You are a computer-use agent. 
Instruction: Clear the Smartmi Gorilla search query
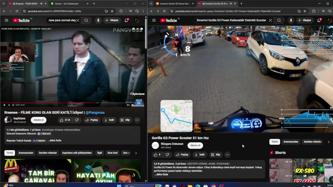click(271, 20)
